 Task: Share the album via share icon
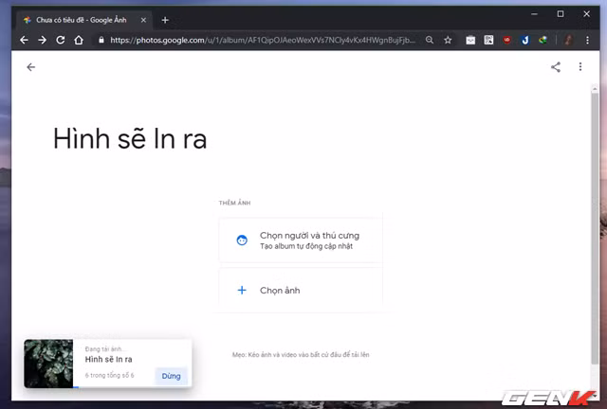click(x=556, y=67)
